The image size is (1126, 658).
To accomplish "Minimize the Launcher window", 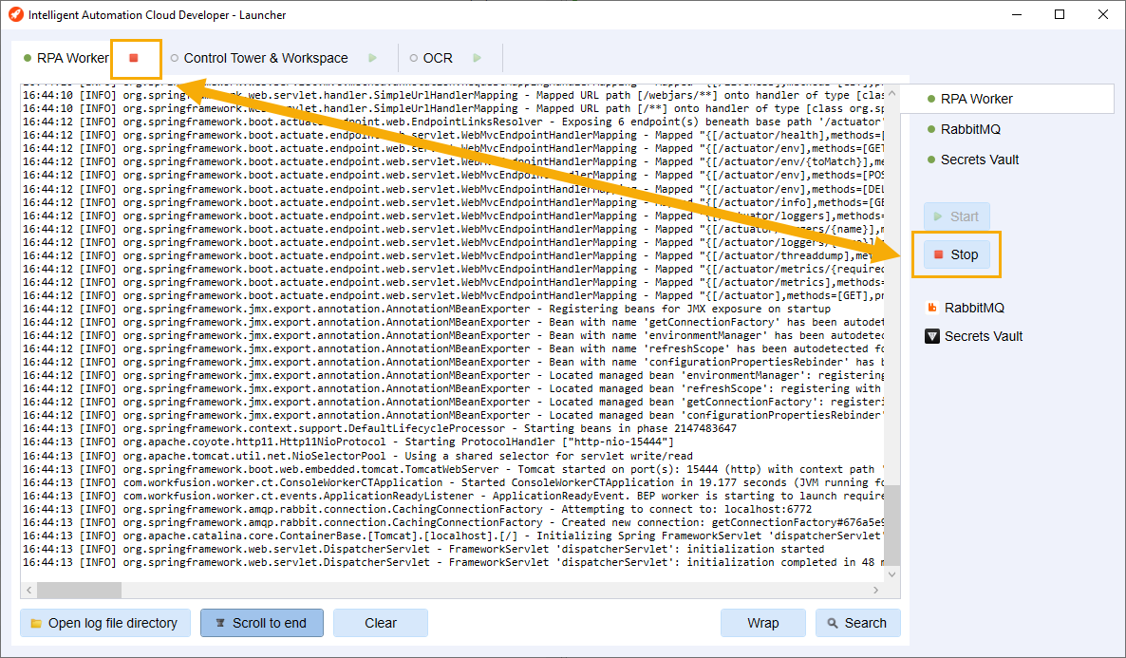I will 1017,14.
